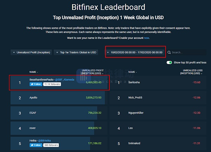Sort by NAME in the loss table
211x152 pixels.
pos(133,72)
